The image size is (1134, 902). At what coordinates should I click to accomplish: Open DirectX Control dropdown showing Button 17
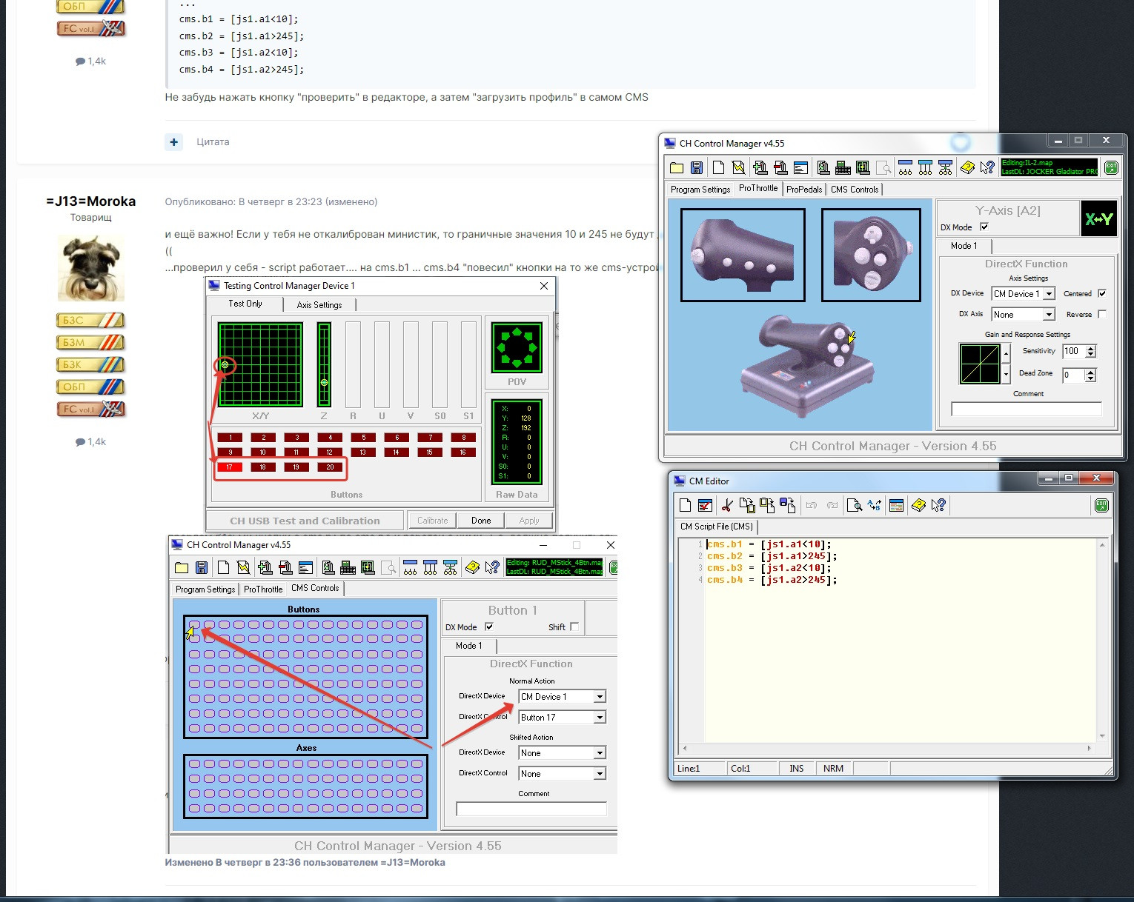pos(563,717)
